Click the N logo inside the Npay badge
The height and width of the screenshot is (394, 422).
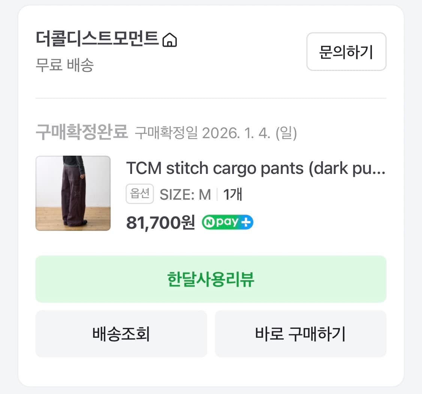(210, 222)
